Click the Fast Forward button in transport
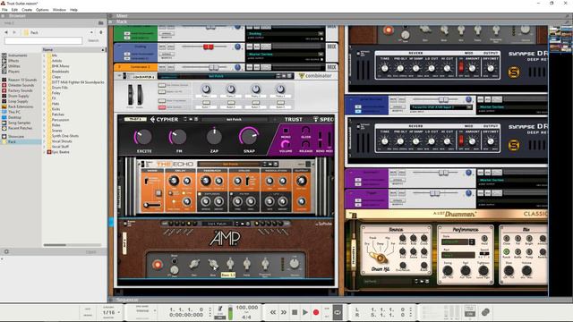Screen dimensions: 573x322 coord(284,312)
